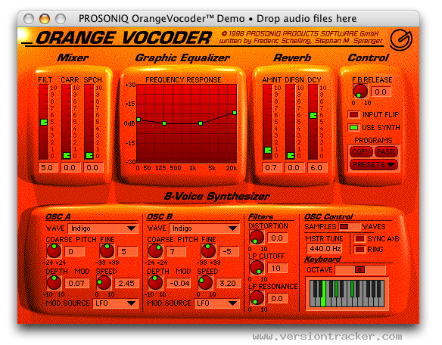Click the OSC A fine pitch knob
This screenshot has width=442, height=345.
pyautogui.click(x=107, y=250)
